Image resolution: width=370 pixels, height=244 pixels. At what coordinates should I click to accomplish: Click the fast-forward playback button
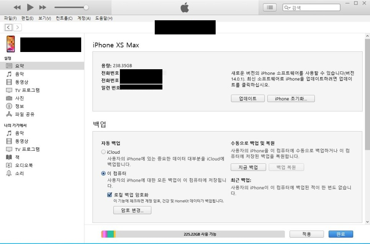point(43,7)
